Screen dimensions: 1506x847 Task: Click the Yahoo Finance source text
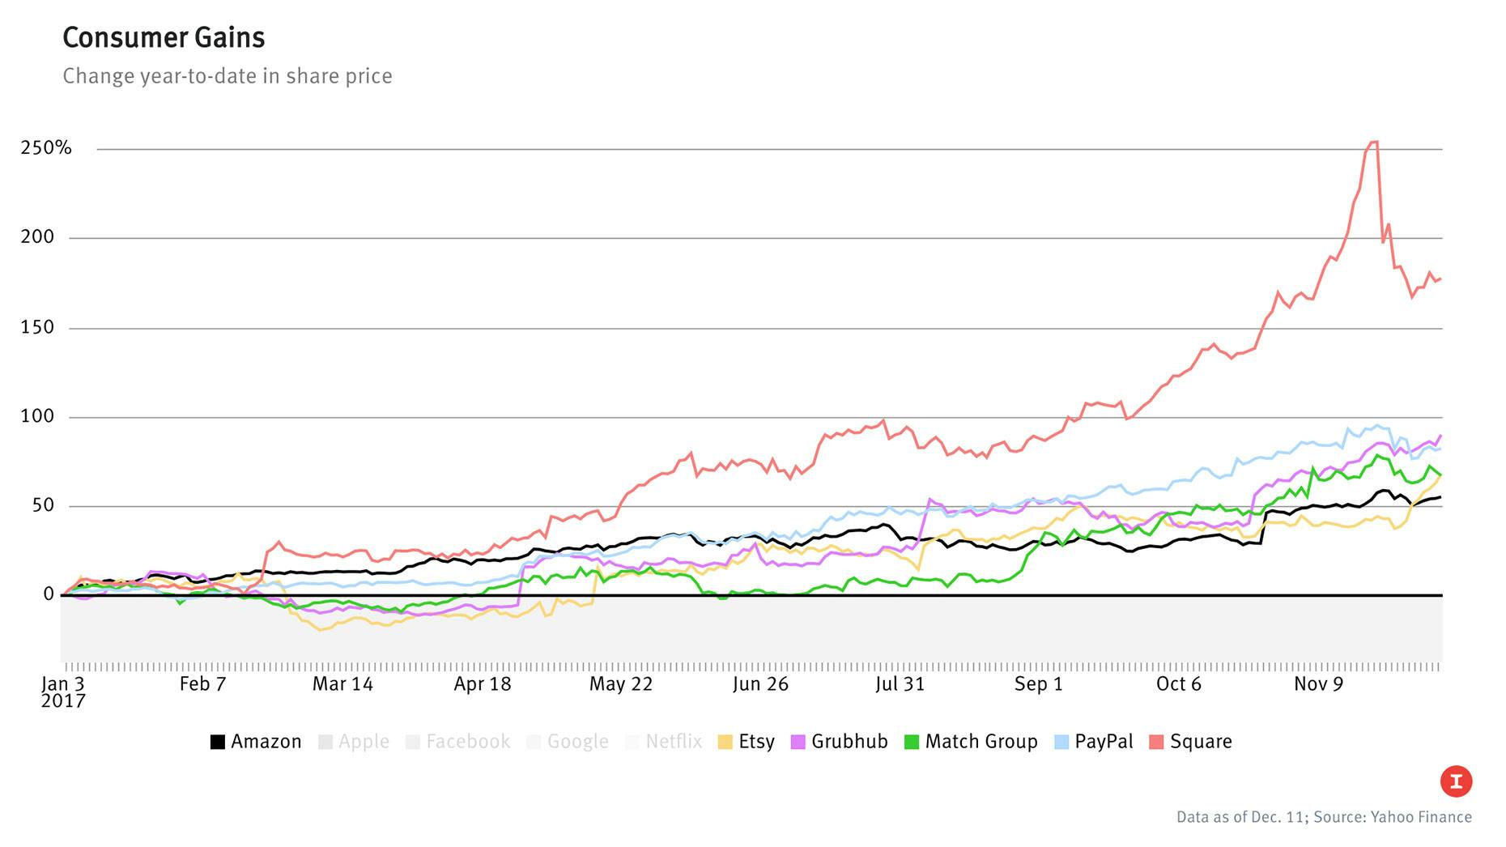pos(1421,817)
